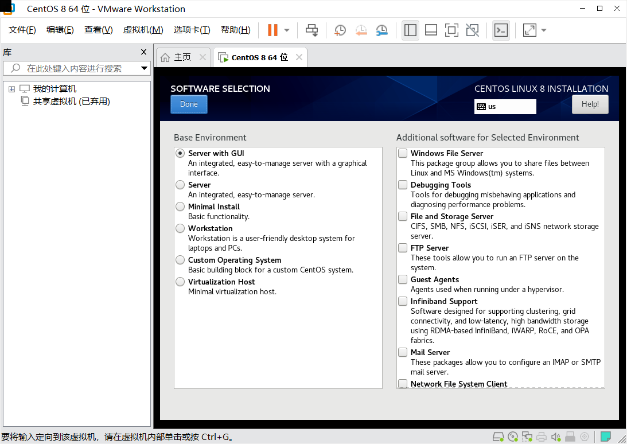
Task: Check Infiniband Support add-on
Action: click(x=403, y=301)
